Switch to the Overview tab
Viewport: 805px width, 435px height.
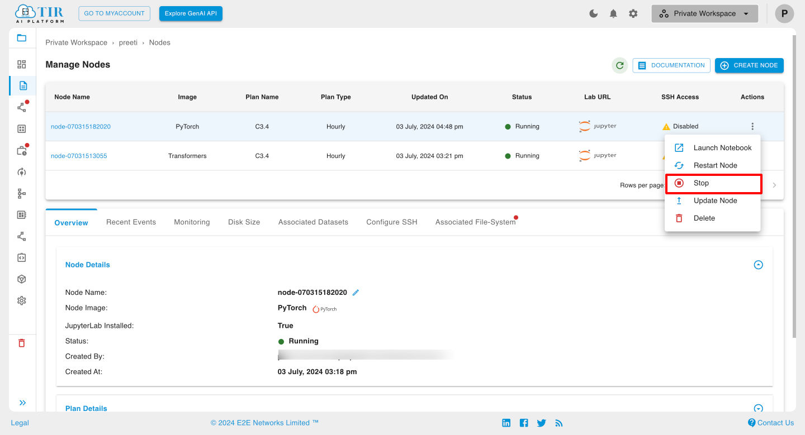click(71, 222)
